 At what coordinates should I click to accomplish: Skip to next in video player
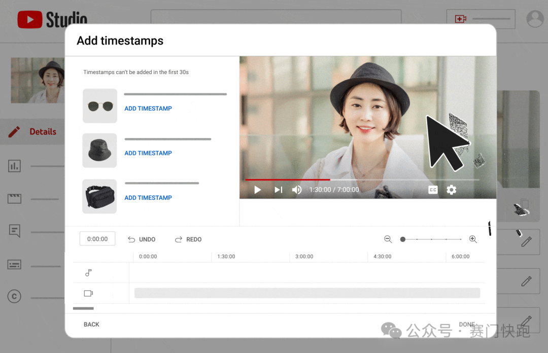pyautogui.click(x=278, y=190)
